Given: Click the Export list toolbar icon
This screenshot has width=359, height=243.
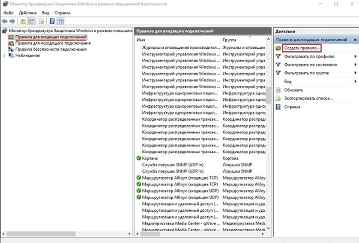Looking at the screenshot, I should pos(41,21).
